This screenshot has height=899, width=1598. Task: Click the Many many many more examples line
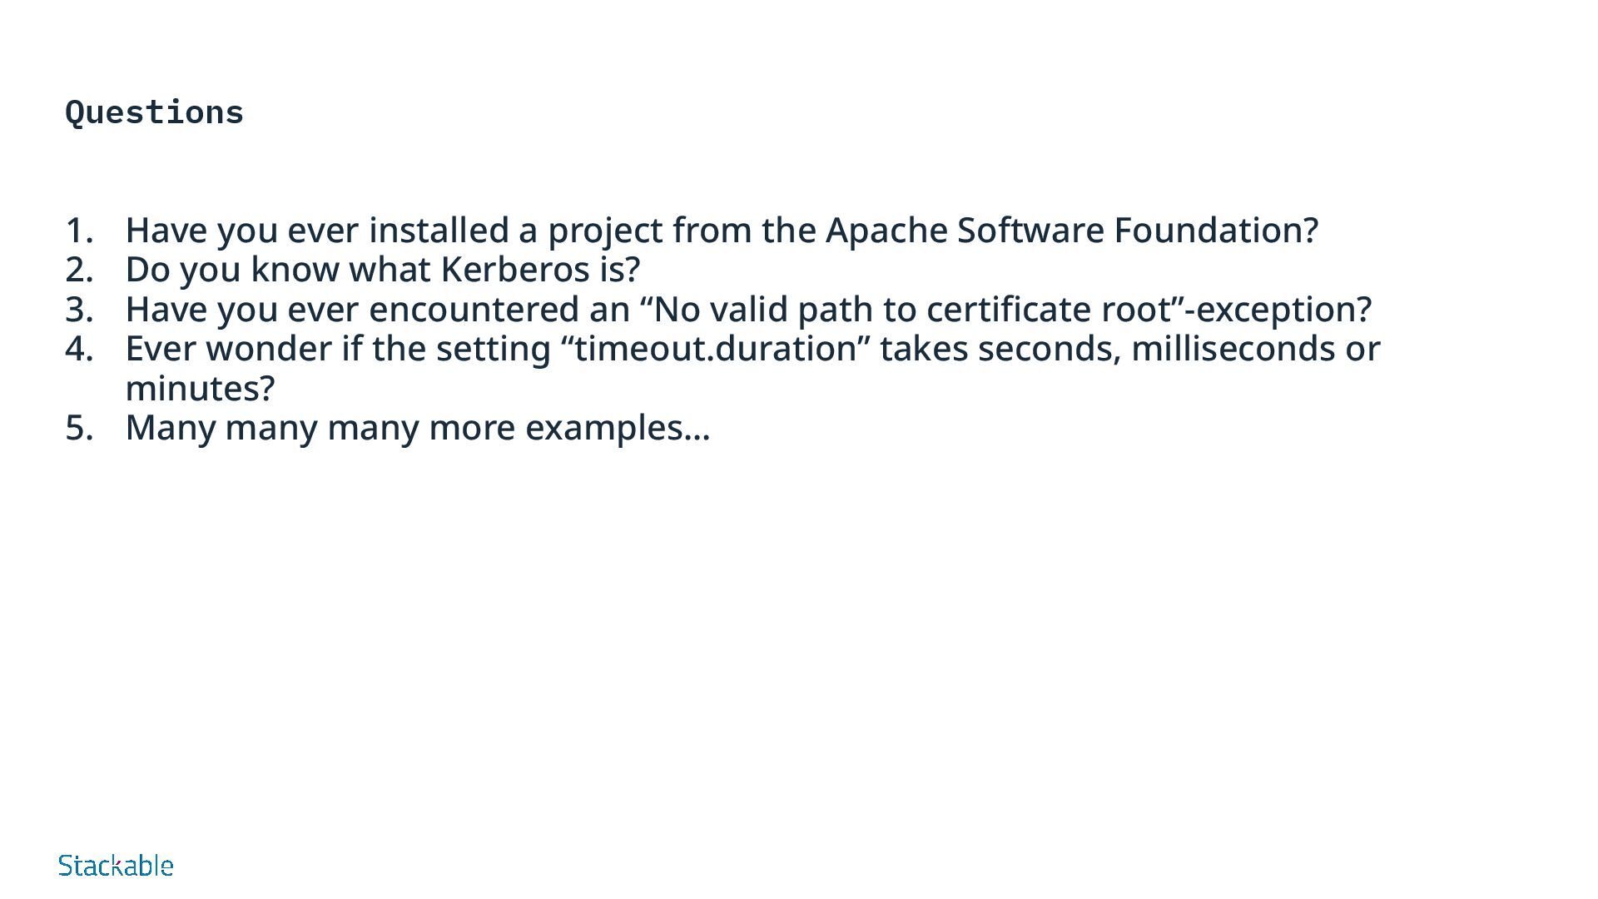[418, 428]
